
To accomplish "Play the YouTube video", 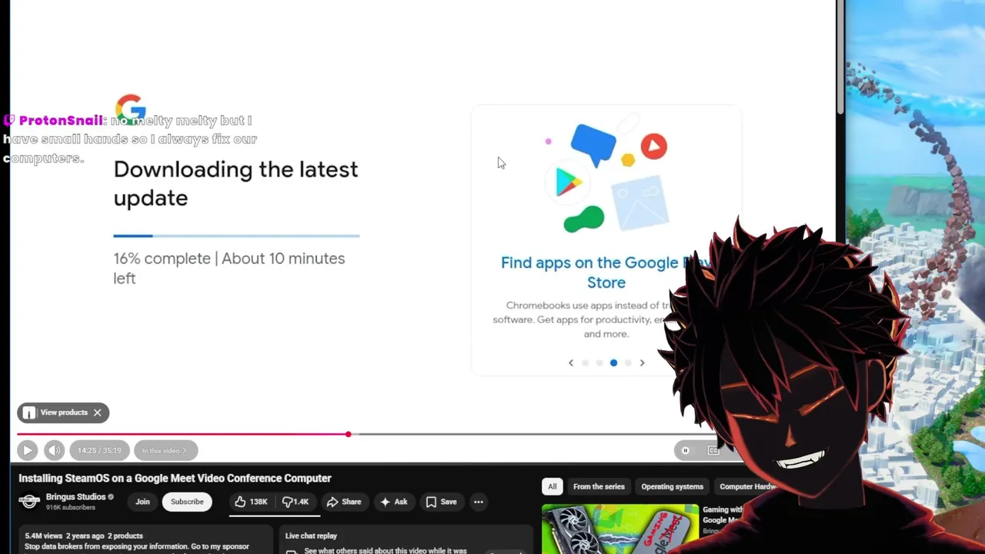I will [x=27, y=450].
